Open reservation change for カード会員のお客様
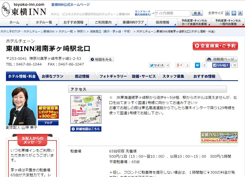 194,22
